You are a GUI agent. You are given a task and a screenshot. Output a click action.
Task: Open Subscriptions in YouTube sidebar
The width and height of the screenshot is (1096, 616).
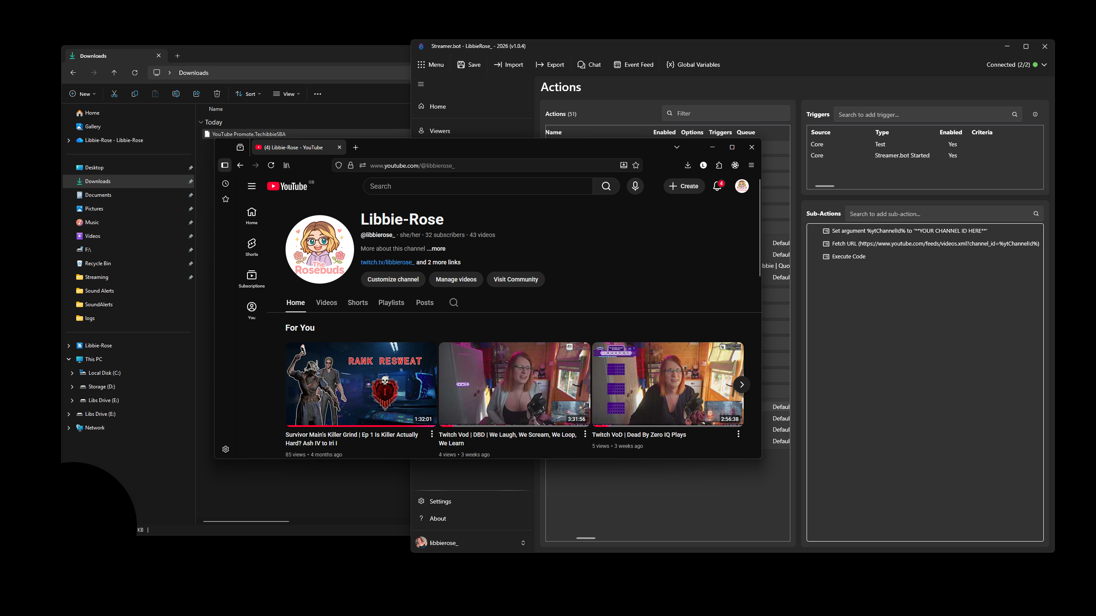pos(252,279)
